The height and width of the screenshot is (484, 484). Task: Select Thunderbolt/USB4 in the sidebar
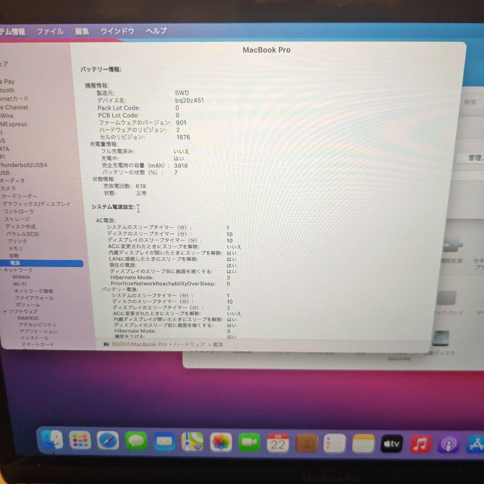(23, 165)
